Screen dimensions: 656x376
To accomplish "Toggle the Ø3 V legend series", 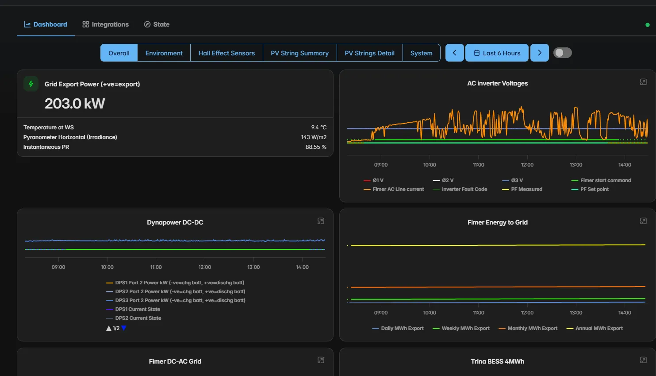I will click(x=512, y=180).
